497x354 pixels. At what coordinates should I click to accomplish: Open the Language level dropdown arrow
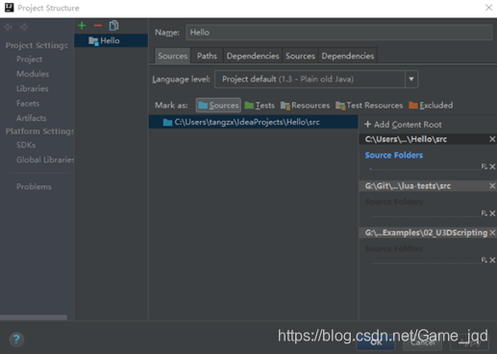[411, 79]
